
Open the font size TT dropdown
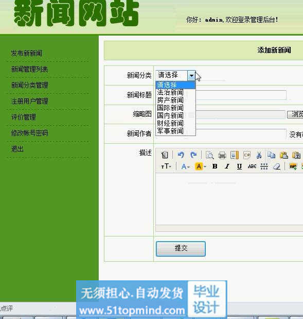point(166,166)
